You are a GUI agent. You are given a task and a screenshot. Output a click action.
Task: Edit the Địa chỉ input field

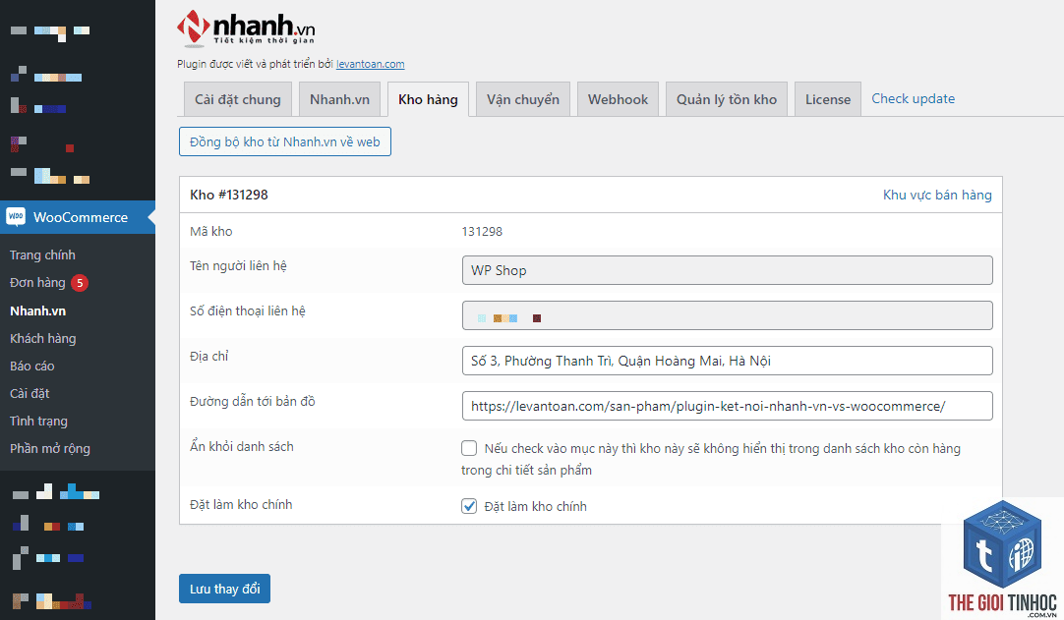pyautogui.click(x=728, y=361)
